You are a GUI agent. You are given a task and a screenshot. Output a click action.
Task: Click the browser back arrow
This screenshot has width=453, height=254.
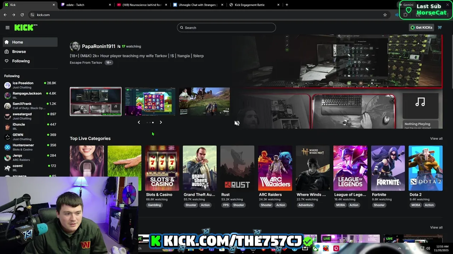pyautogui.click(x=5, y=15)
